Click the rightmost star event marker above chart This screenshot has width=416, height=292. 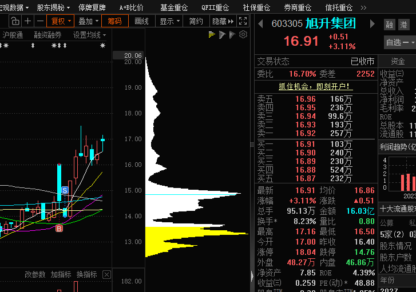102,46
